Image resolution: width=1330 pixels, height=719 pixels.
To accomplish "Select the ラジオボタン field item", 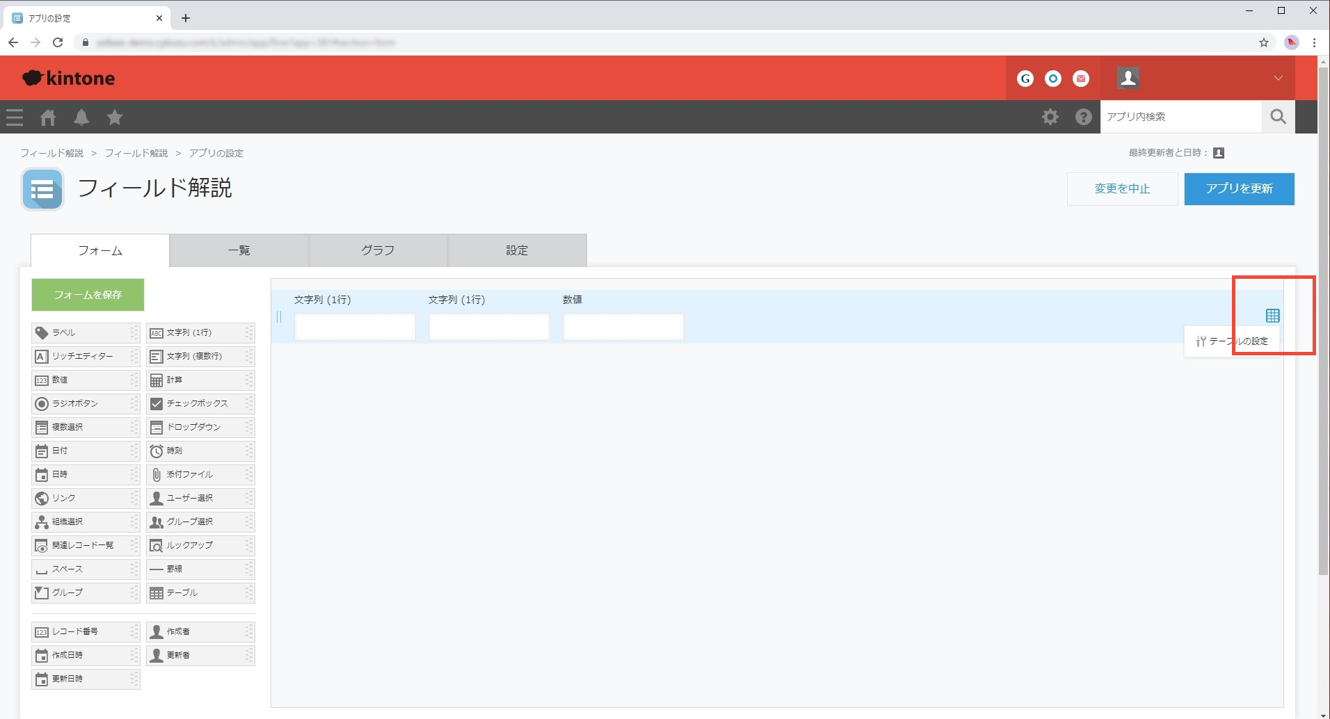I will (86, 404).
